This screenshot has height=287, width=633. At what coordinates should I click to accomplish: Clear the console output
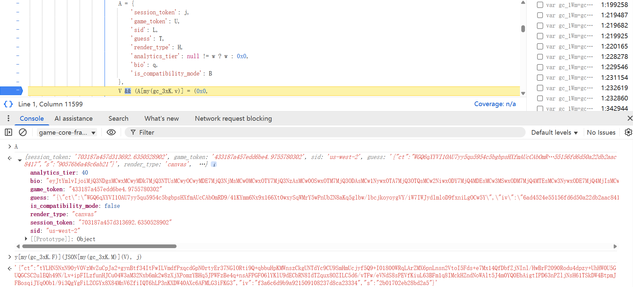coord(23,132)
